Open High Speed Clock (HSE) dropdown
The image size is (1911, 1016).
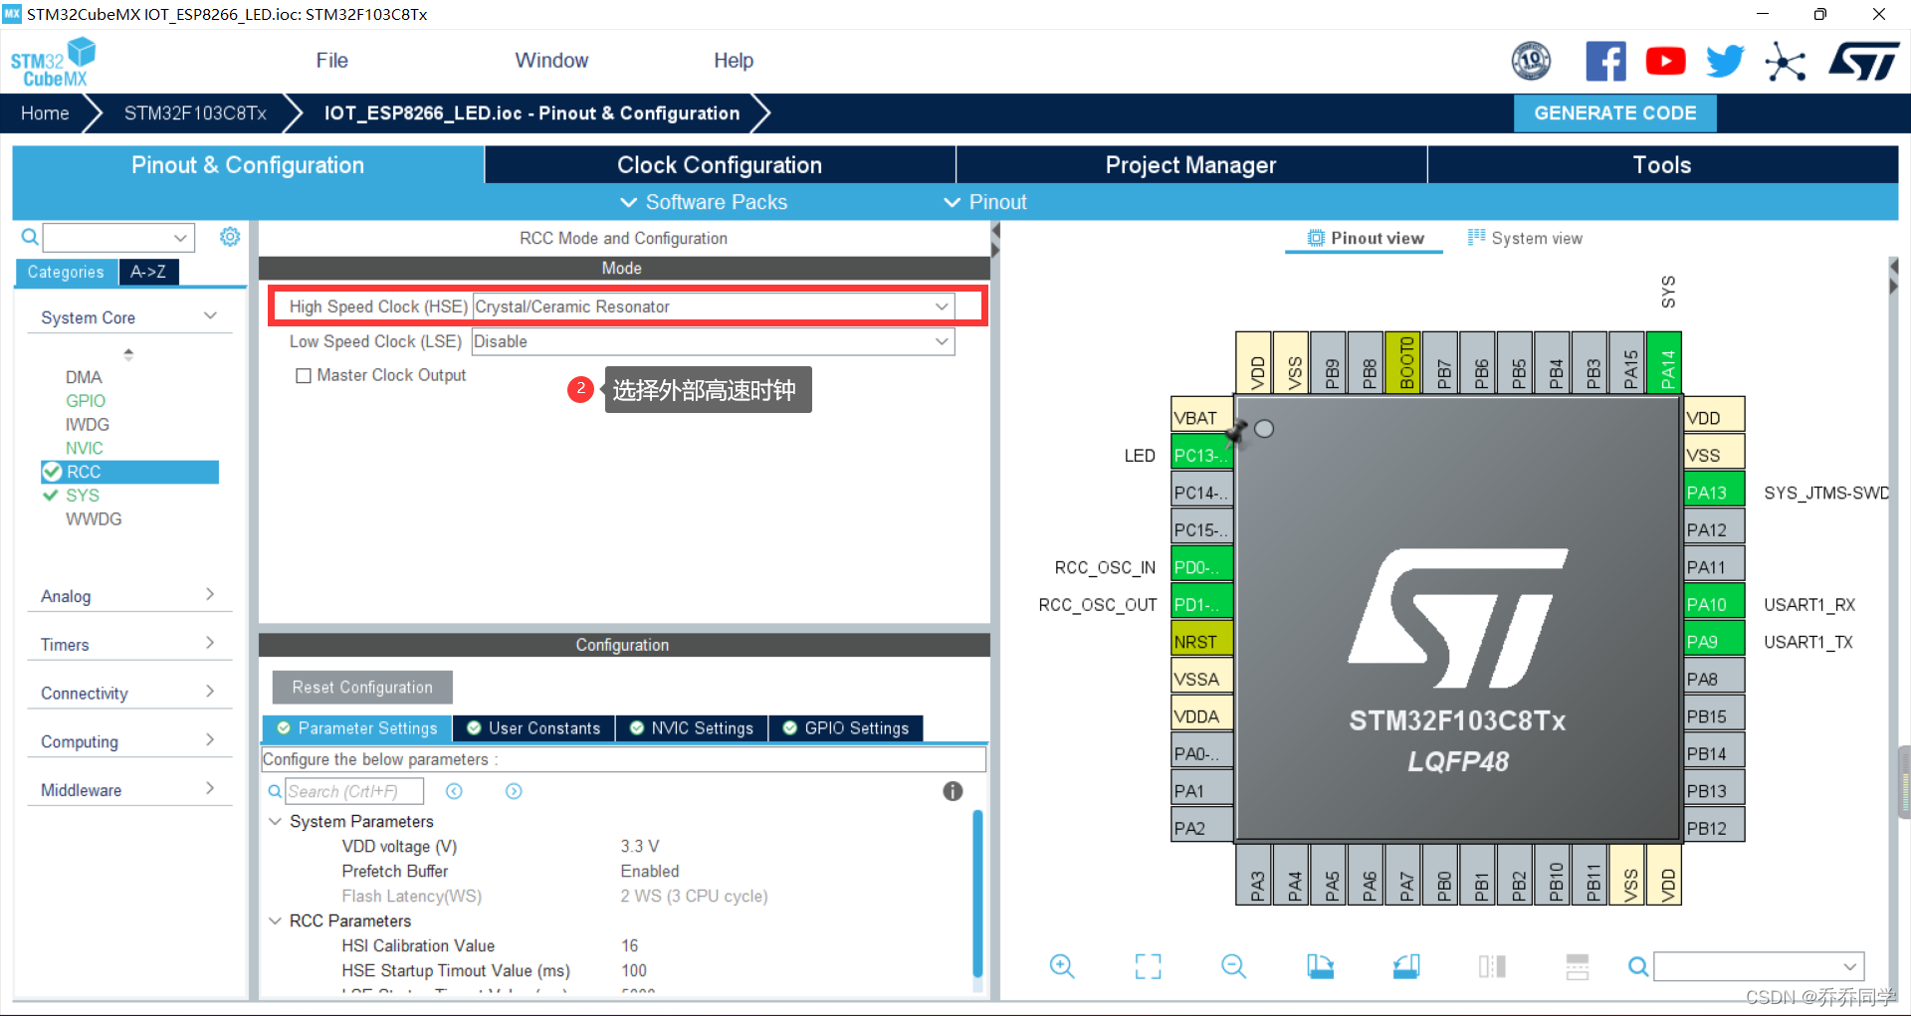[713, 306]
